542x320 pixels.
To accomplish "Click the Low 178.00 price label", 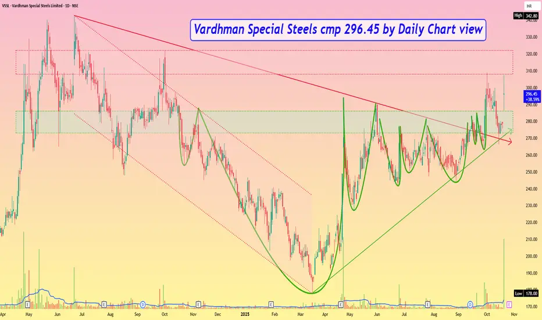I will point(526,293).
